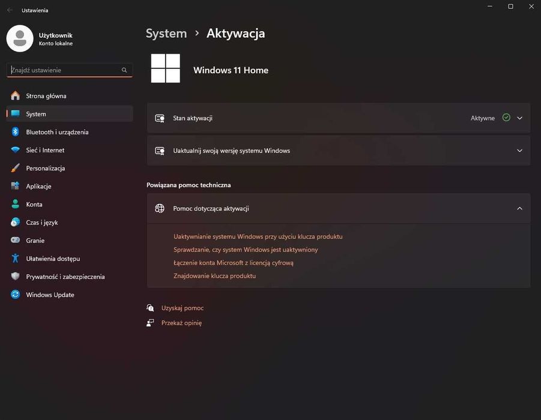
Task: Click the Windows Update sync icon
Action: pyautogui.click(x=15, y=295)
